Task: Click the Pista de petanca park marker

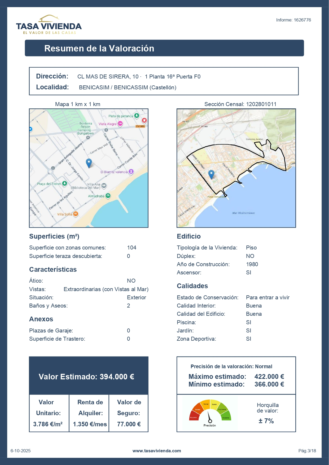Action: (x=137, y=116)
